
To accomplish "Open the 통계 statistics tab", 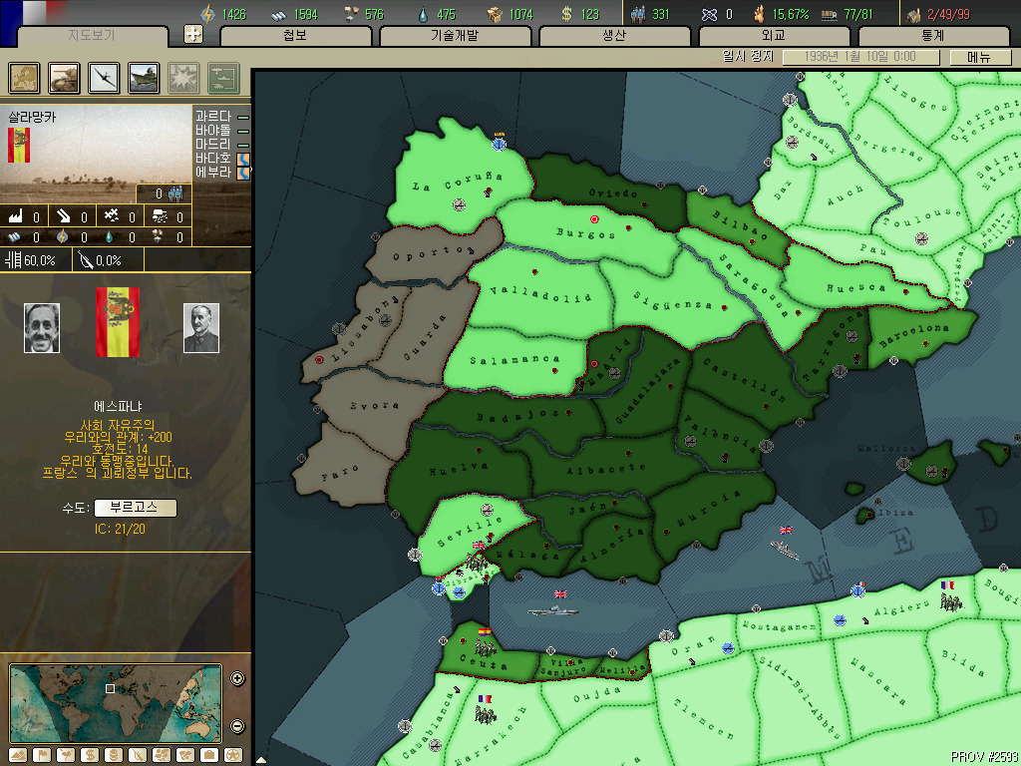I will click(x=933, y=36).
